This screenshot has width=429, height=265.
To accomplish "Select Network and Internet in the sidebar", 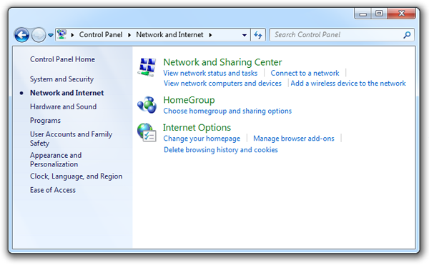I will coord(66,93).
